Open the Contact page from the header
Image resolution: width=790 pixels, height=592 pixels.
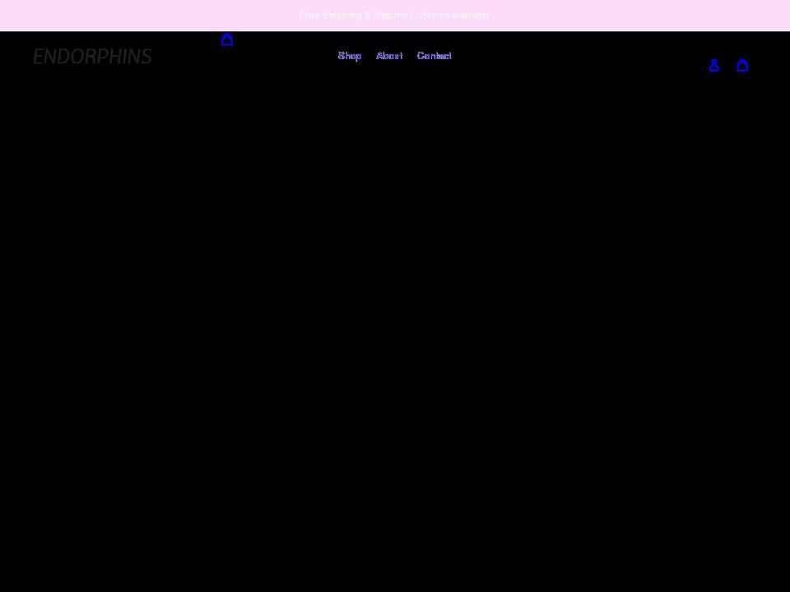[x=434, y=56]
